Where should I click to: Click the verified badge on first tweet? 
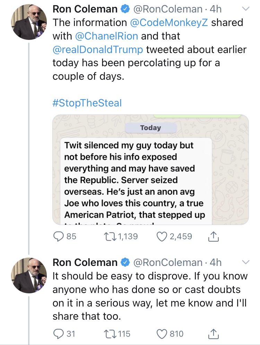(x=124, y=10)
